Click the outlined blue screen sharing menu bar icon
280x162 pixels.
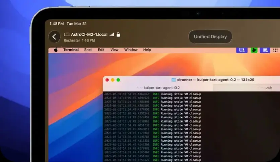[242, 50]
